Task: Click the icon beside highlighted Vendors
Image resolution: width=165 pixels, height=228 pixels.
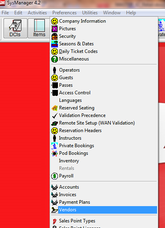Action: click(54, 210)
